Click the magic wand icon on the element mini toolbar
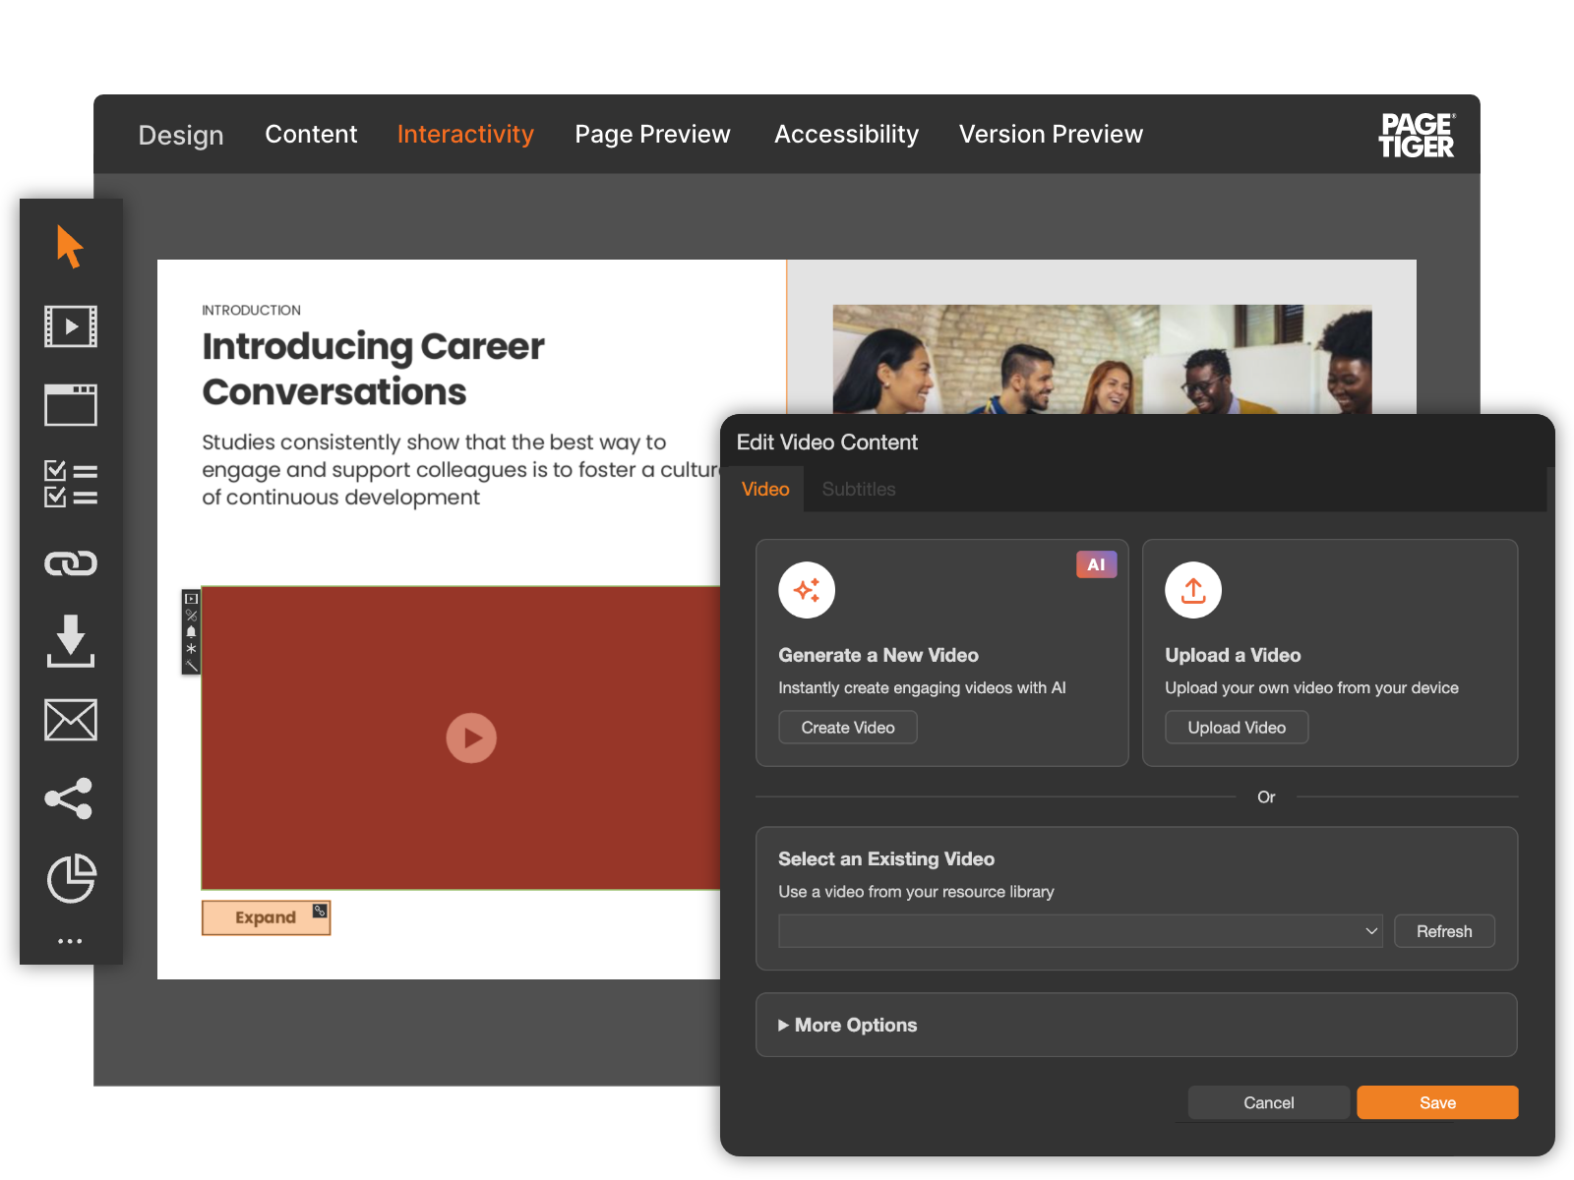This screenshot has height=1180, width=1574. [192, 666]
